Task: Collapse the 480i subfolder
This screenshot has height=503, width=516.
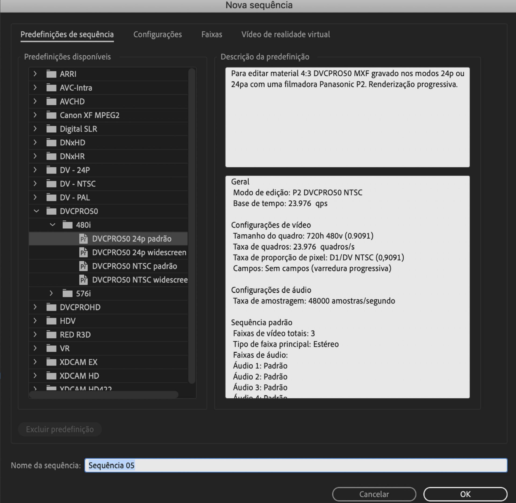Action: (x=52, y=225)
